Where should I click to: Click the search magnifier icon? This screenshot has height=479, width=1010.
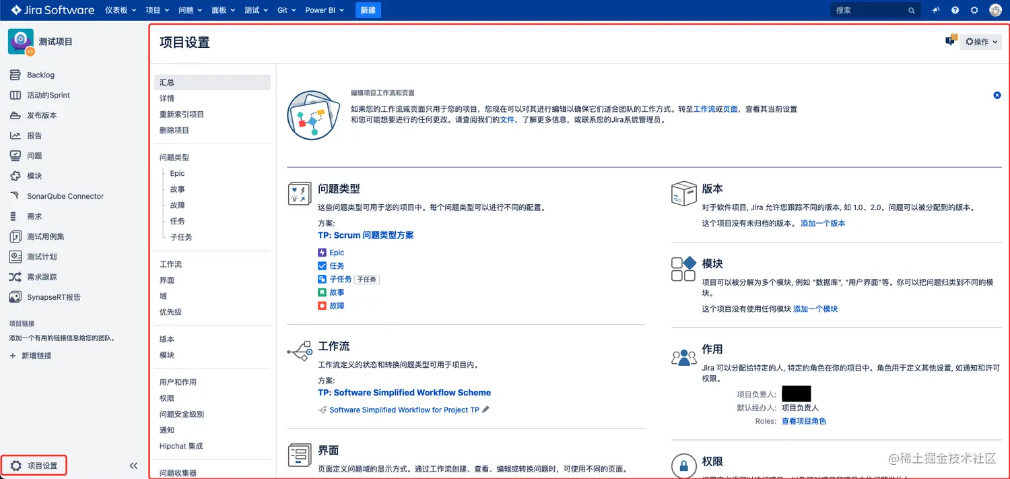click(912, 10)
